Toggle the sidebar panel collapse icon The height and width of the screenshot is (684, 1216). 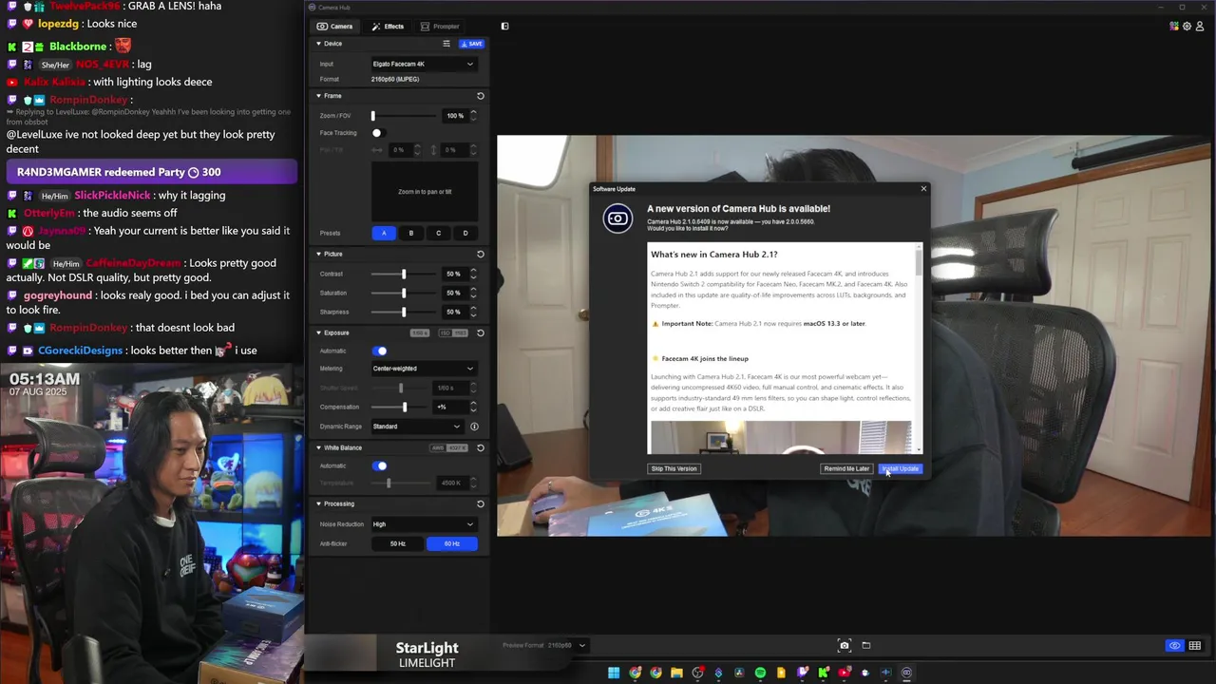[x=504, y=27]
